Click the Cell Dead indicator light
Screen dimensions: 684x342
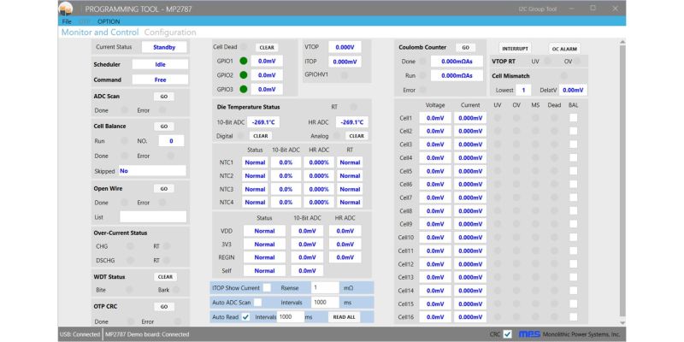pos(244,47)
